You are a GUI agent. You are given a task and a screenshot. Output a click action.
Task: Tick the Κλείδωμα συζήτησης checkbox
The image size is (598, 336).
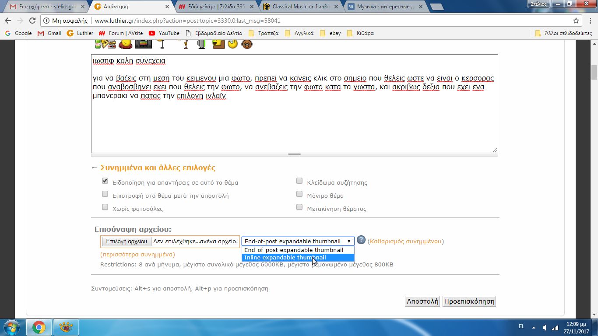(x=299, y=181)
